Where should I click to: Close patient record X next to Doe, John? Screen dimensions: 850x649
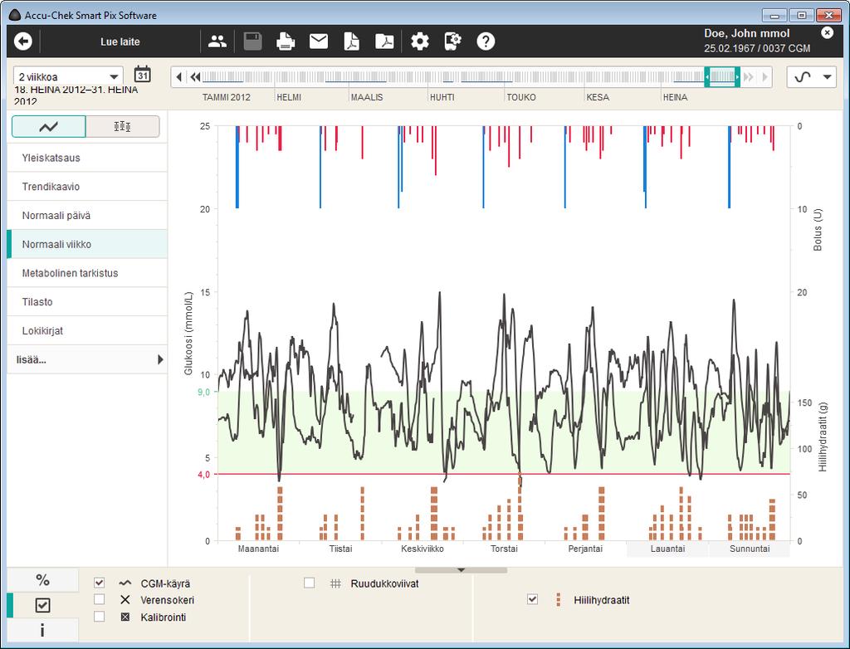tap(827, 32)
